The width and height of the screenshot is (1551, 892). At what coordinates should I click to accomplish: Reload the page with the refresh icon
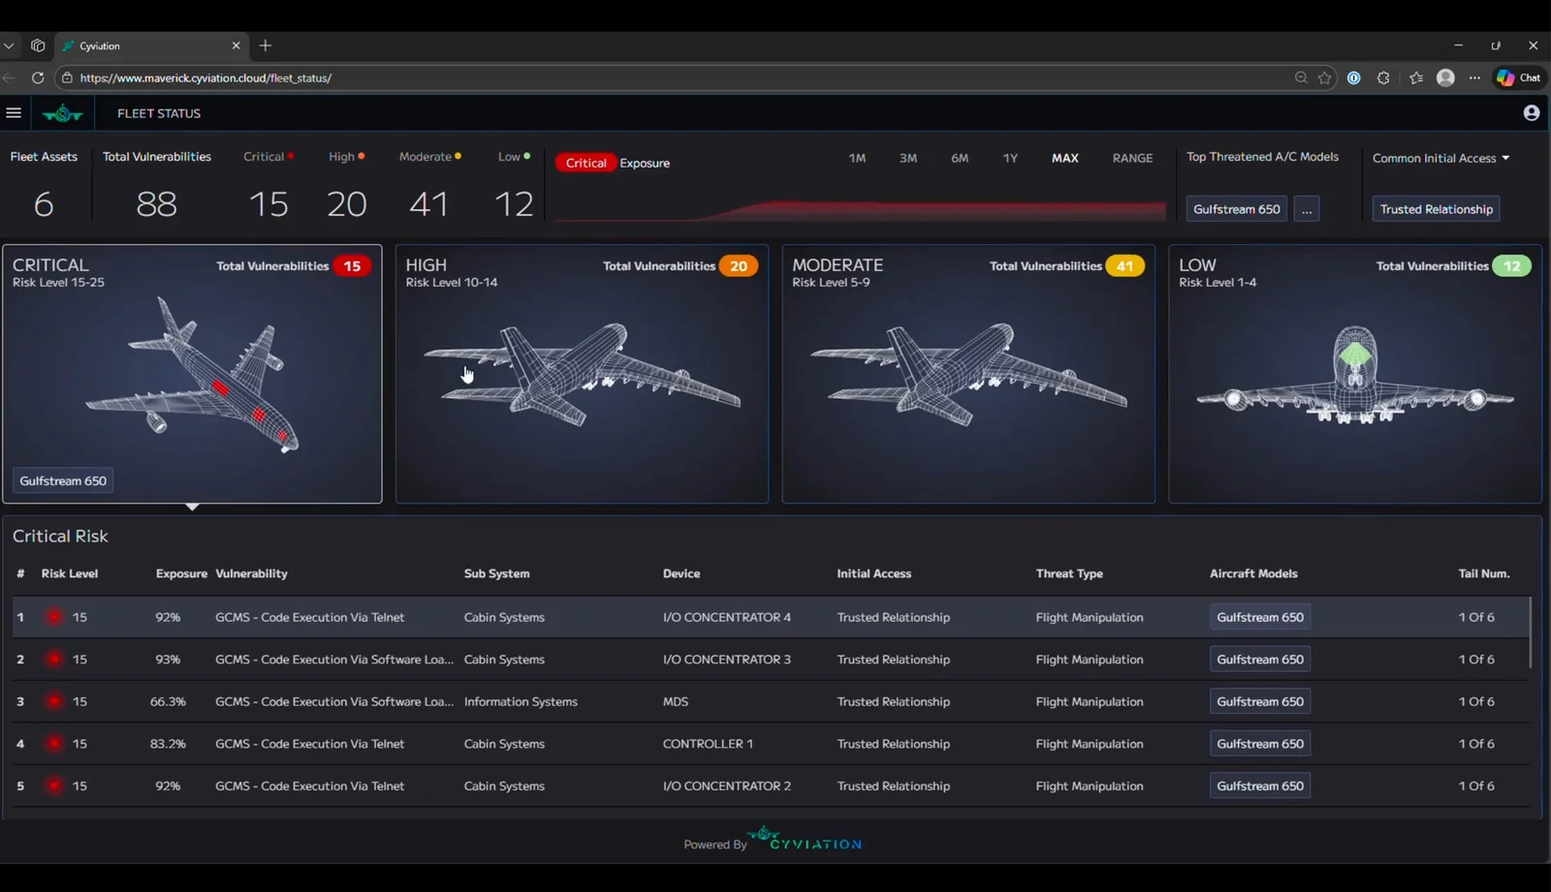[x=38, y=77]
